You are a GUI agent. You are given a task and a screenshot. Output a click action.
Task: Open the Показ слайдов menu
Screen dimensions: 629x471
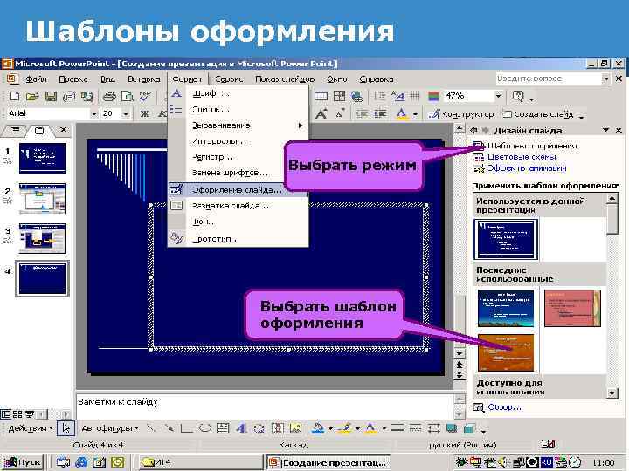285,79
